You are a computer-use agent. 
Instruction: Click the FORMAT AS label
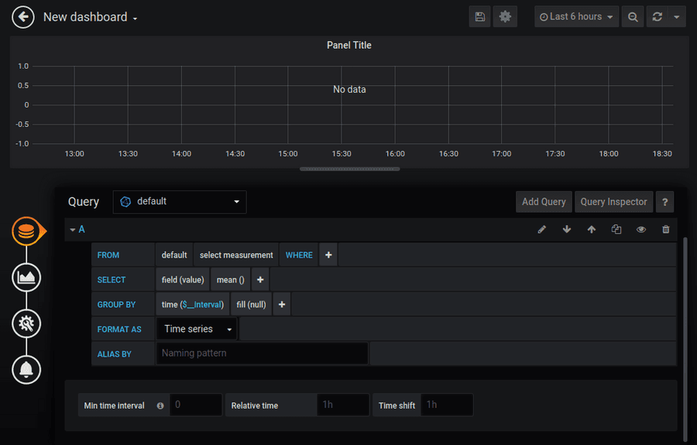tap(119, 330)
